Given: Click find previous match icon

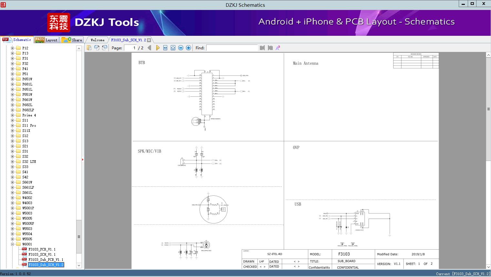Looking at the screenshot, I should pos(262,48).
